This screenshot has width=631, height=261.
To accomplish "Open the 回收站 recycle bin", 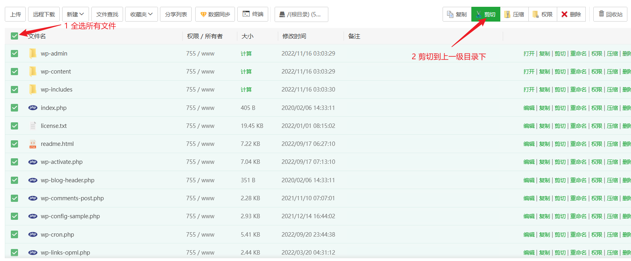I will tap(610, 14).
